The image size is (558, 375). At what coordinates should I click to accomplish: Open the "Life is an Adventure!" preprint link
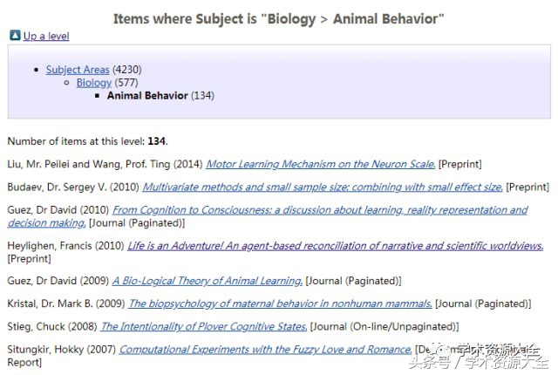[x=335, y=247]
